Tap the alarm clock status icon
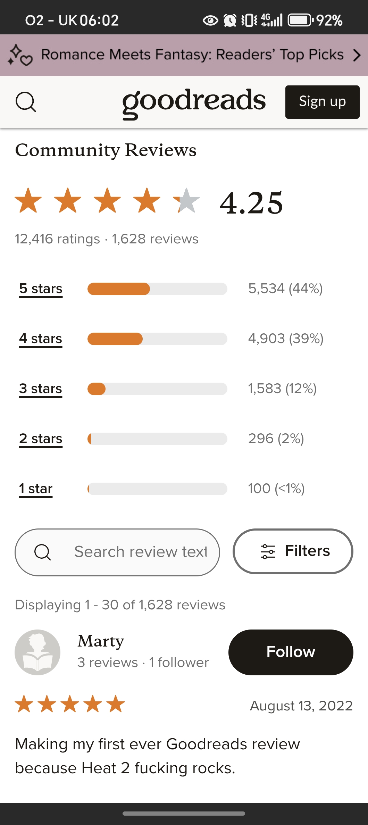This screenshot has height=825, width=368. click(x=230, y=20)
